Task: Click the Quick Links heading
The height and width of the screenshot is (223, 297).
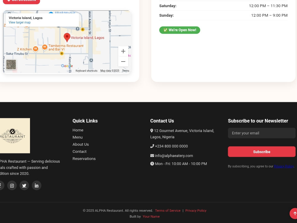Action: (x=85, y=121)
